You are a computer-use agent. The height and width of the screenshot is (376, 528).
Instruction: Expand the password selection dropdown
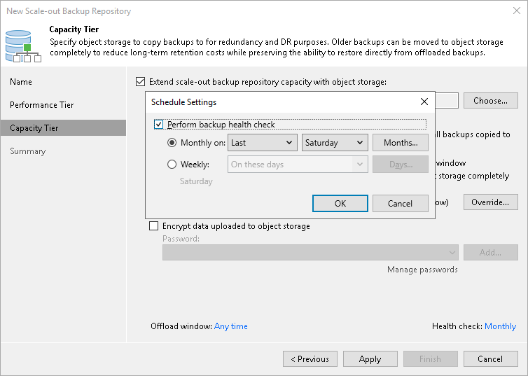tap(453, 253)
